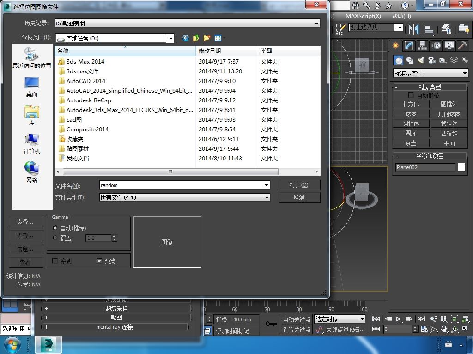The width and height of the screenshot is (473, 354).
Task: Select the Shapes category icon
Action: tap(410, 60)
